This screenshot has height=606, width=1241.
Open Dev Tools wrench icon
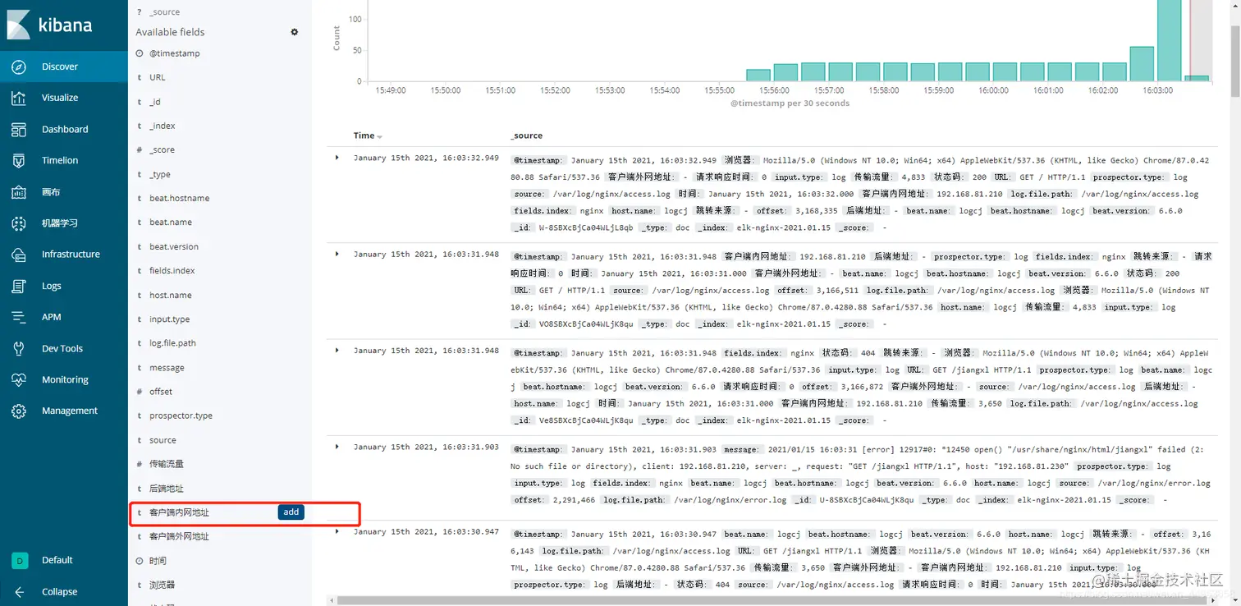pyautogui.click(x=19, y=348)
